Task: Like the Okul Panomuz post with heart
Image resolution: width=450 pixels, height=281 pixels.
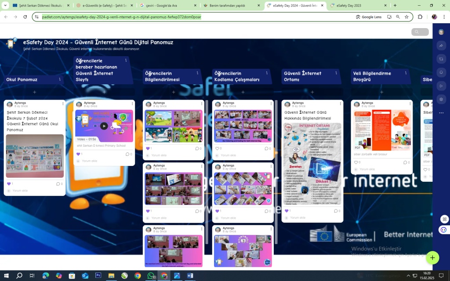Action: coord(9,184)
